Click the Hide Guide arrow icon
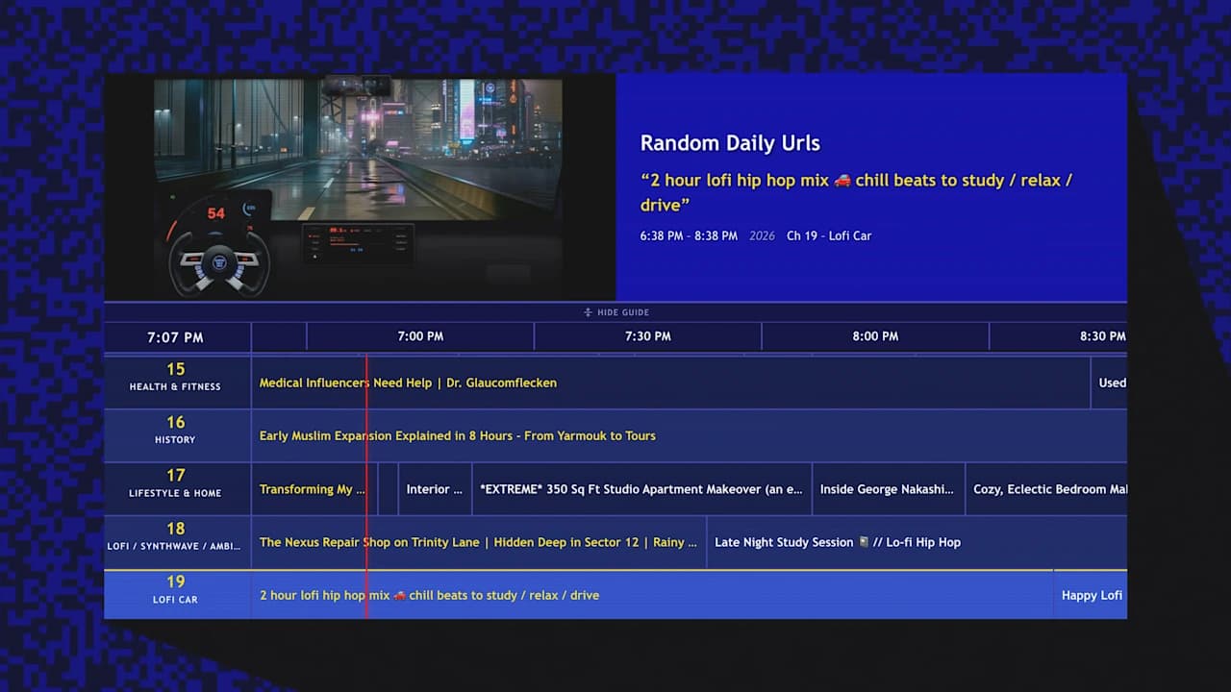Image resolution: width=1231 pixels, height=692 pixels. coord(586,311)
